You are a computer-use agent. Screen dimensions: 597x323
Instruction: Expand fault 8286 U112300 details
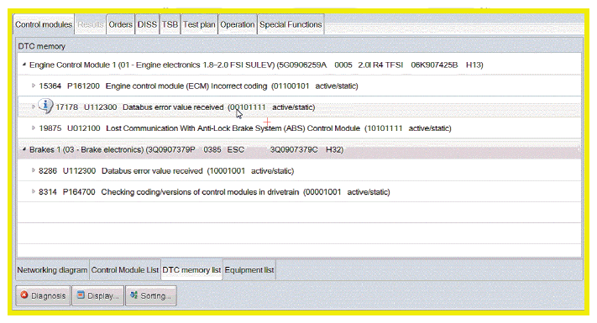click(x=34, y=170)
